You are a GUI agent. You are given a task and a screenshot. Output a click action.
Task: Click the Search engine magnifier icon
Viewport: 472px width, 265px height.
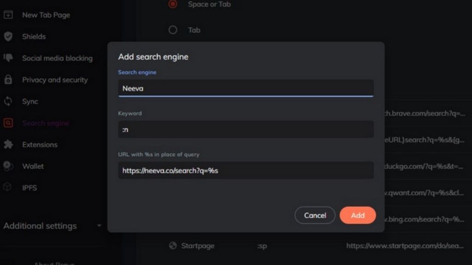[x=8, y=123]
